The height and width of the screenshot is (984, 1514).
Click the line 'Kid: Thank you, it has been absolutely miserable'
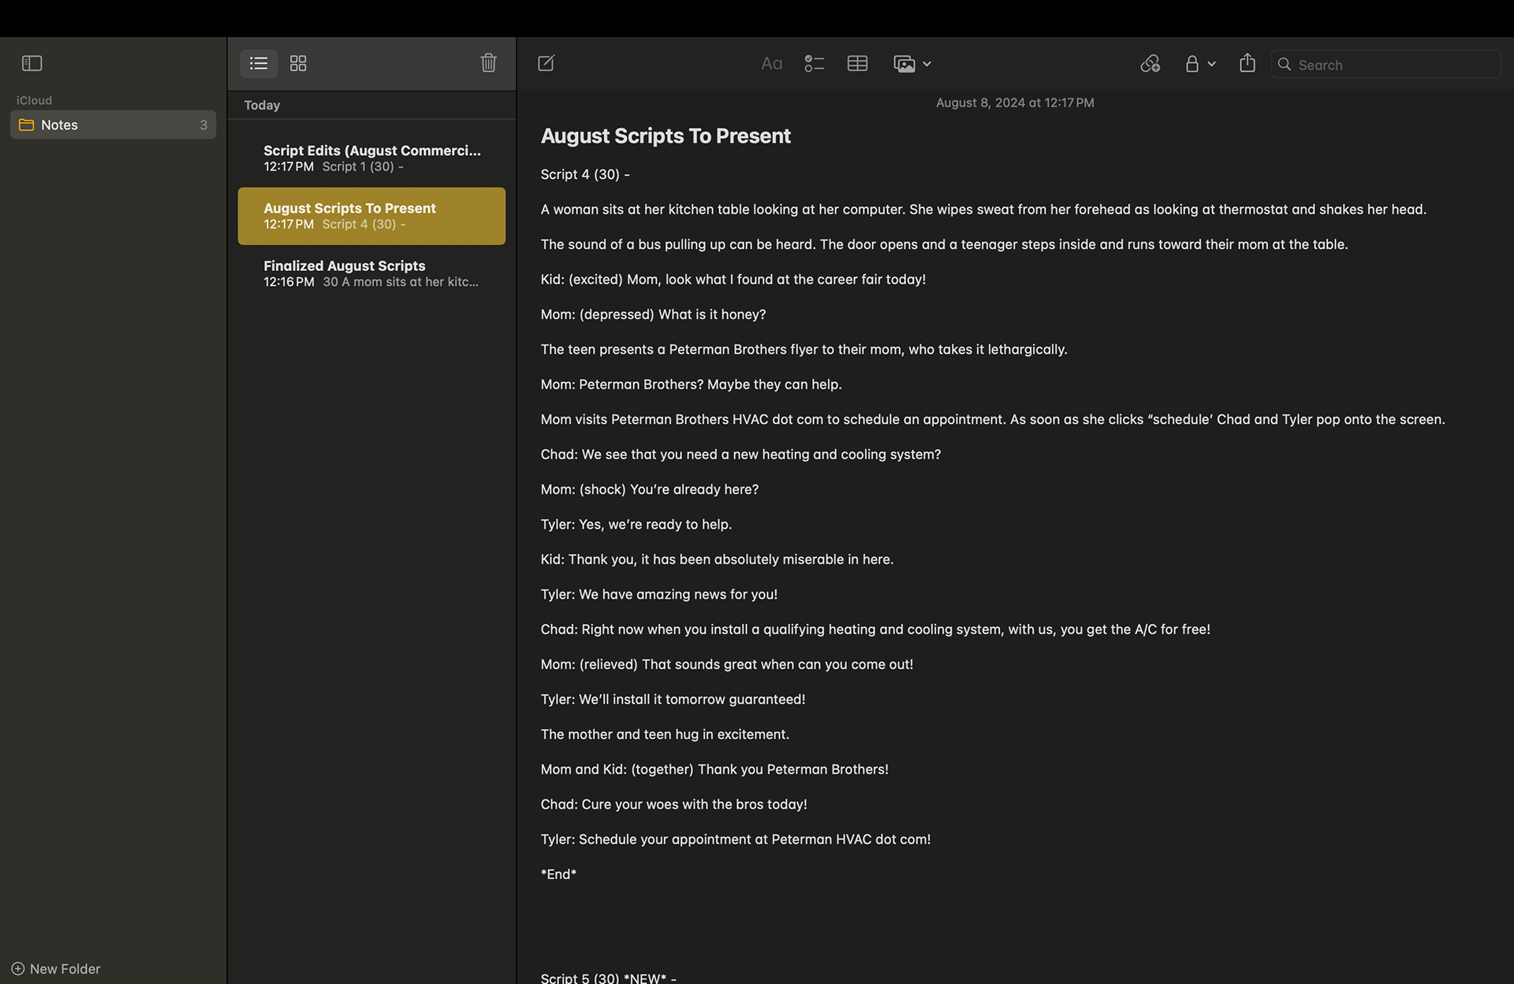717,559
